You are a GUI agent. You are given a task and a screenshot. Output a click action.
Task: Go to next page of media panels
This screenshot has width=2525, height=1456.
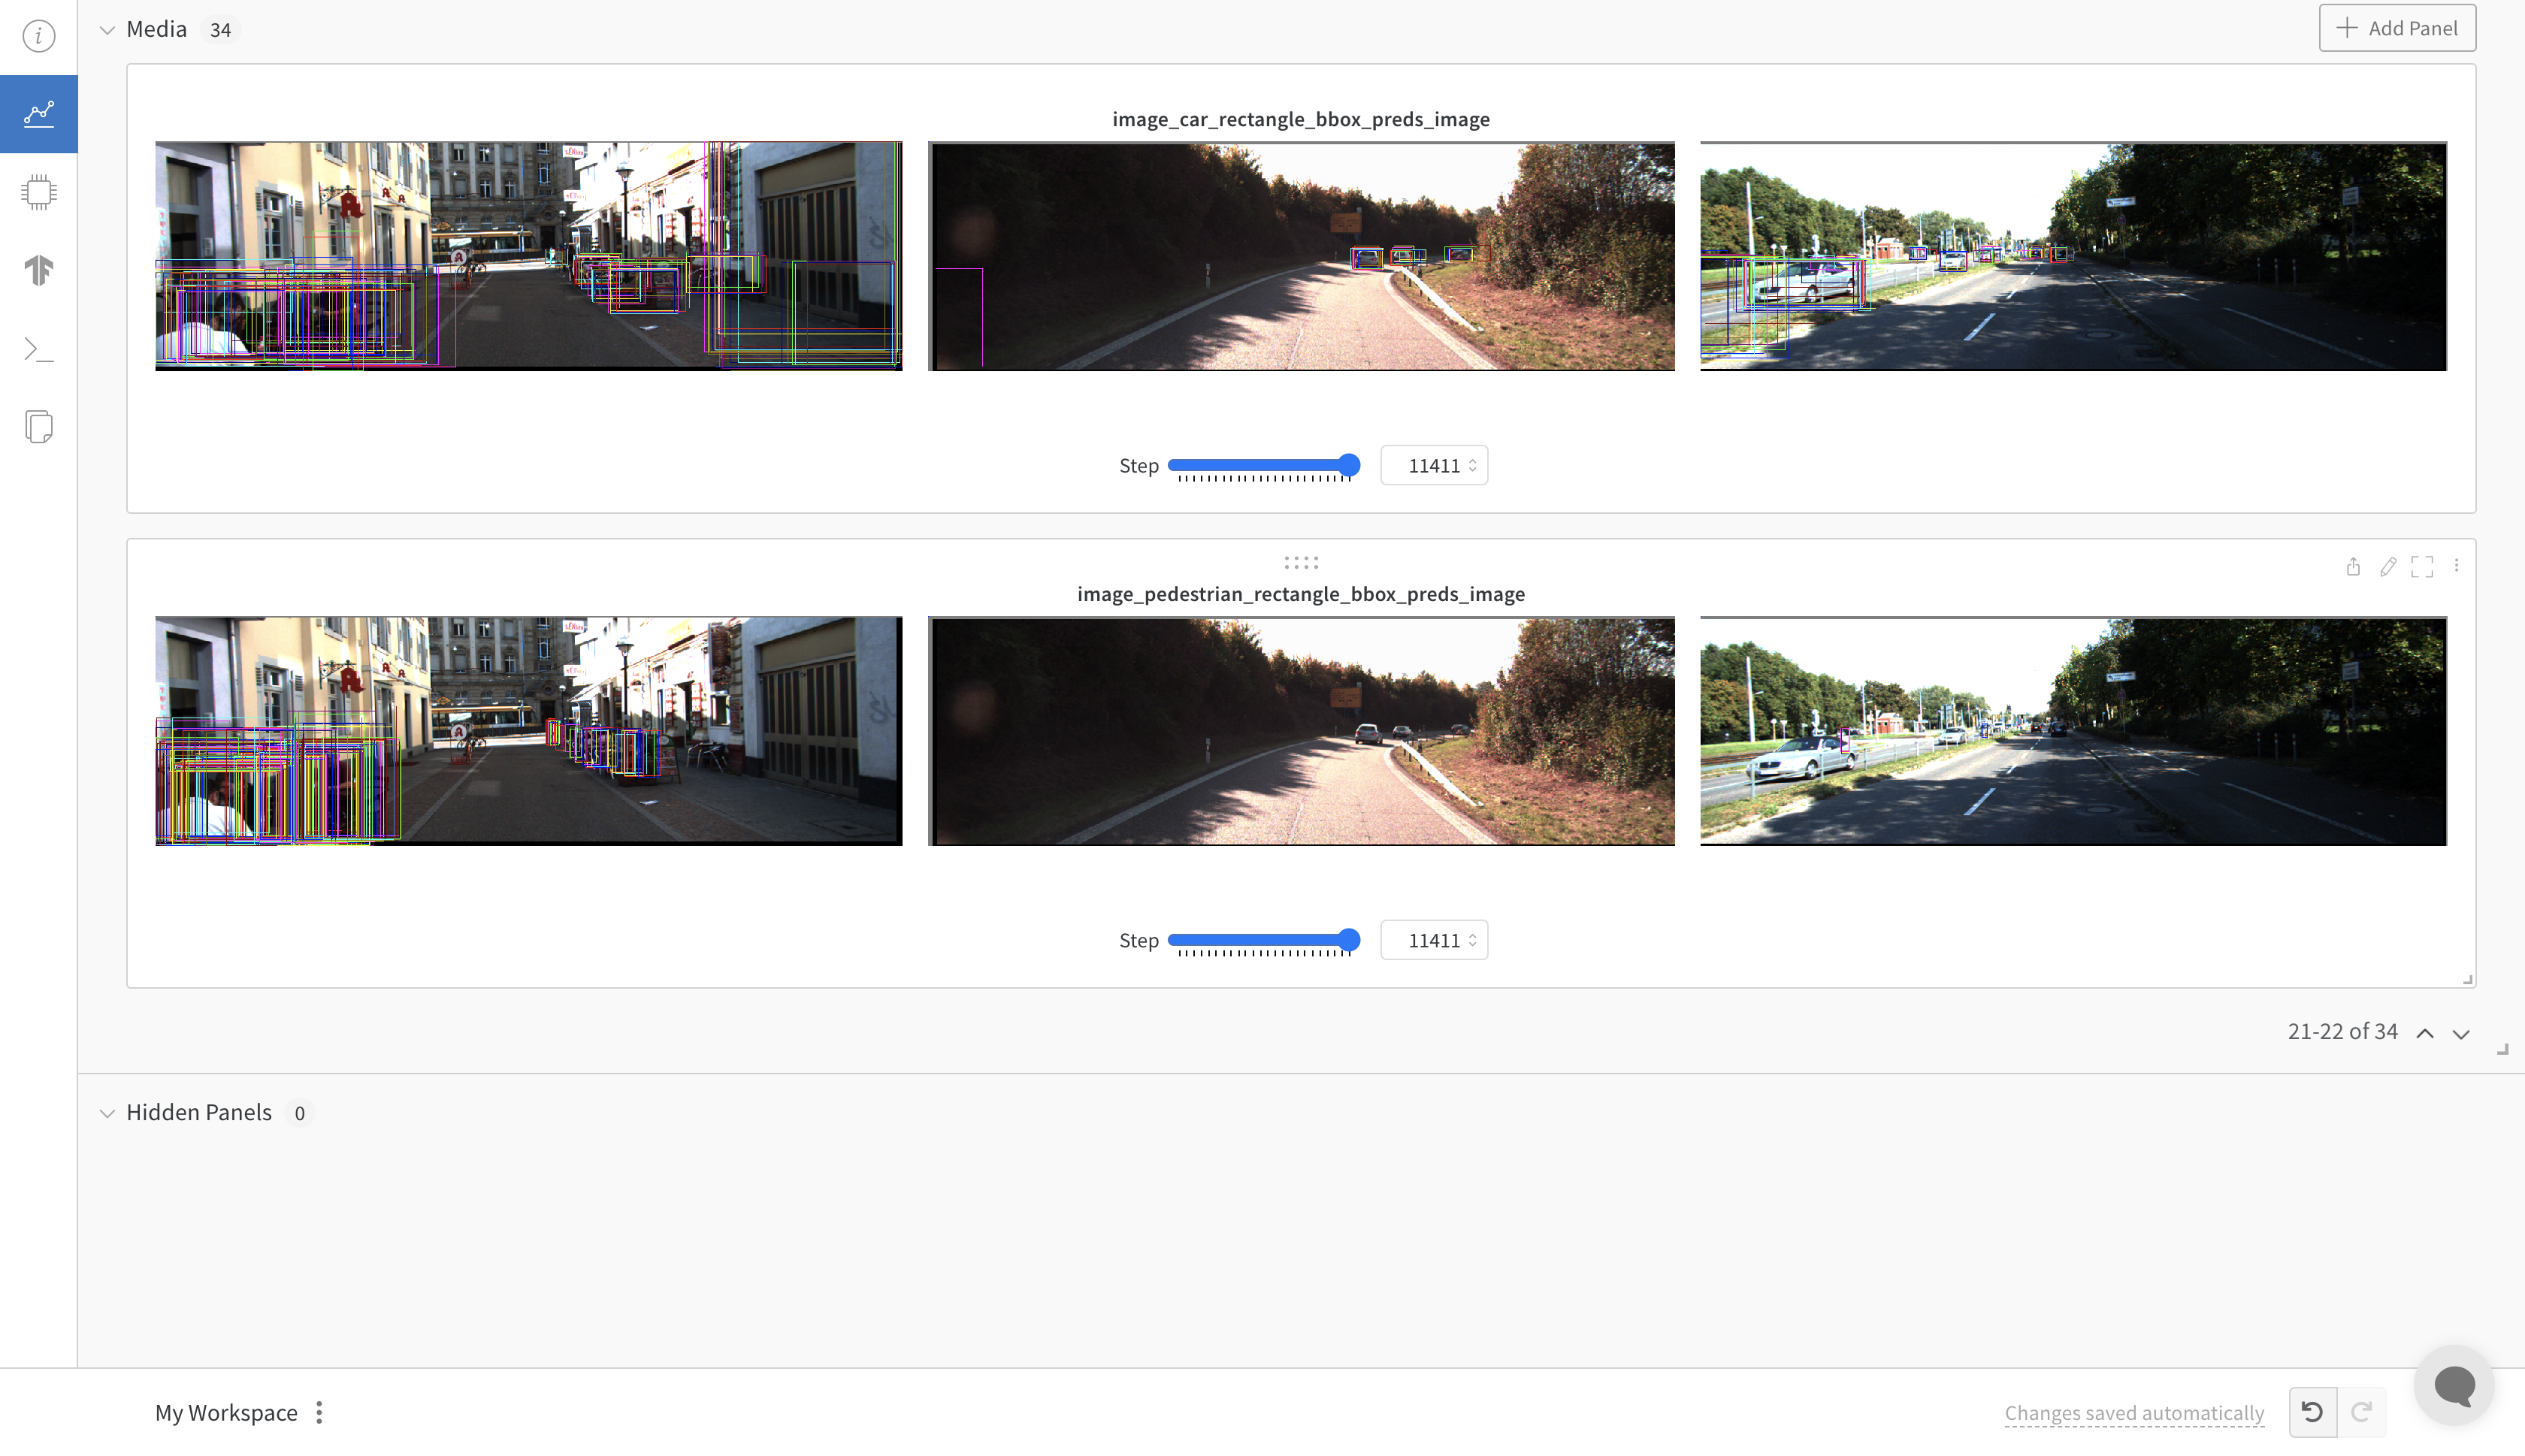[x=2461, y=1033]
